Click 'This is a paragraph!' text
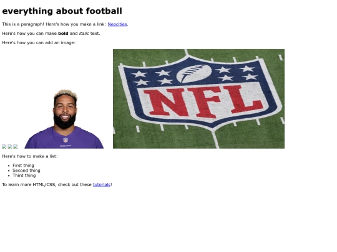Screen dimensions: 337x252 [23, 24]
